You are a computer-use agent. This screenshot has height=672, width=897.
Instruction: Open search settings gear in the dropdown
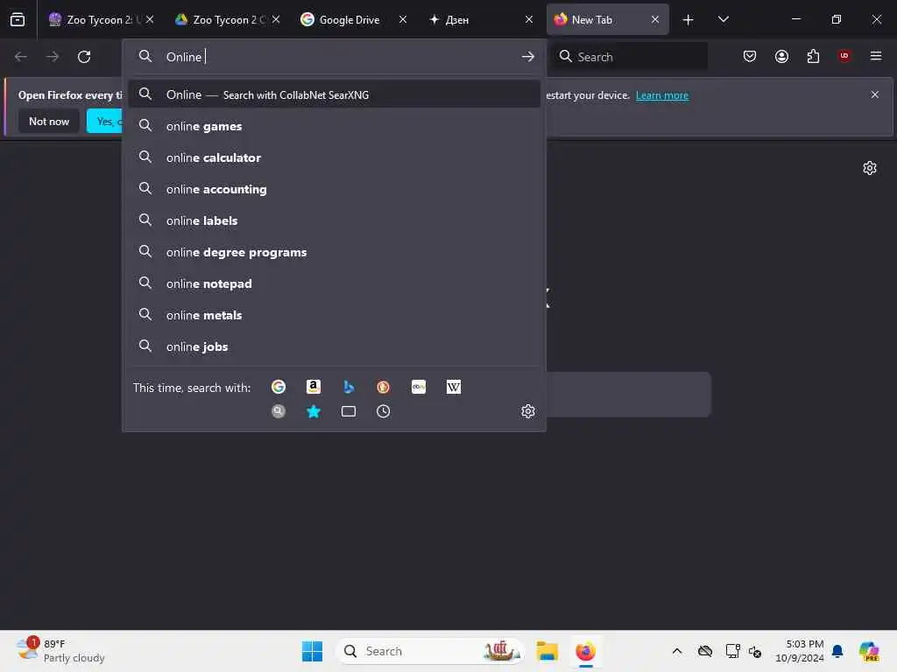(x=528, y=411)
